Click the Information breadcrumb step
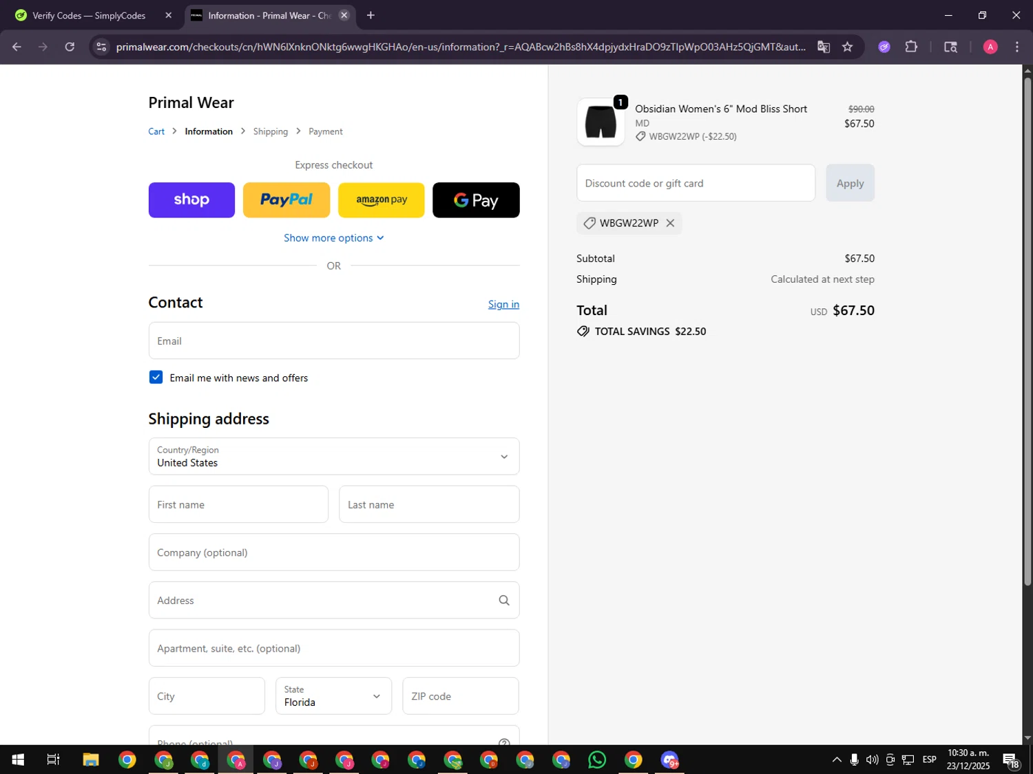The image size is (1033, 774). pos(209,131)
